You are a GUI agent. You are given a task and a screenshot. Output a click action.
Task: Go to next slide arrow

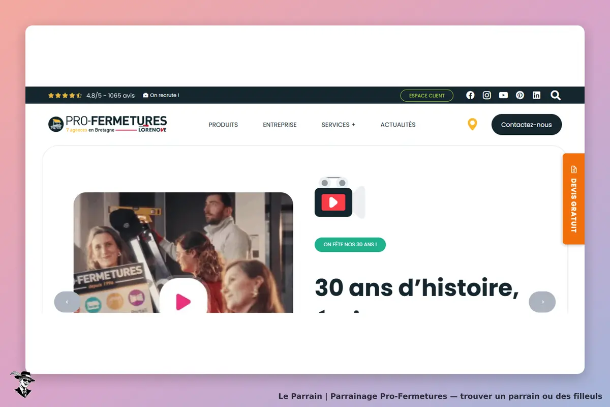click(x=542, y=302)
